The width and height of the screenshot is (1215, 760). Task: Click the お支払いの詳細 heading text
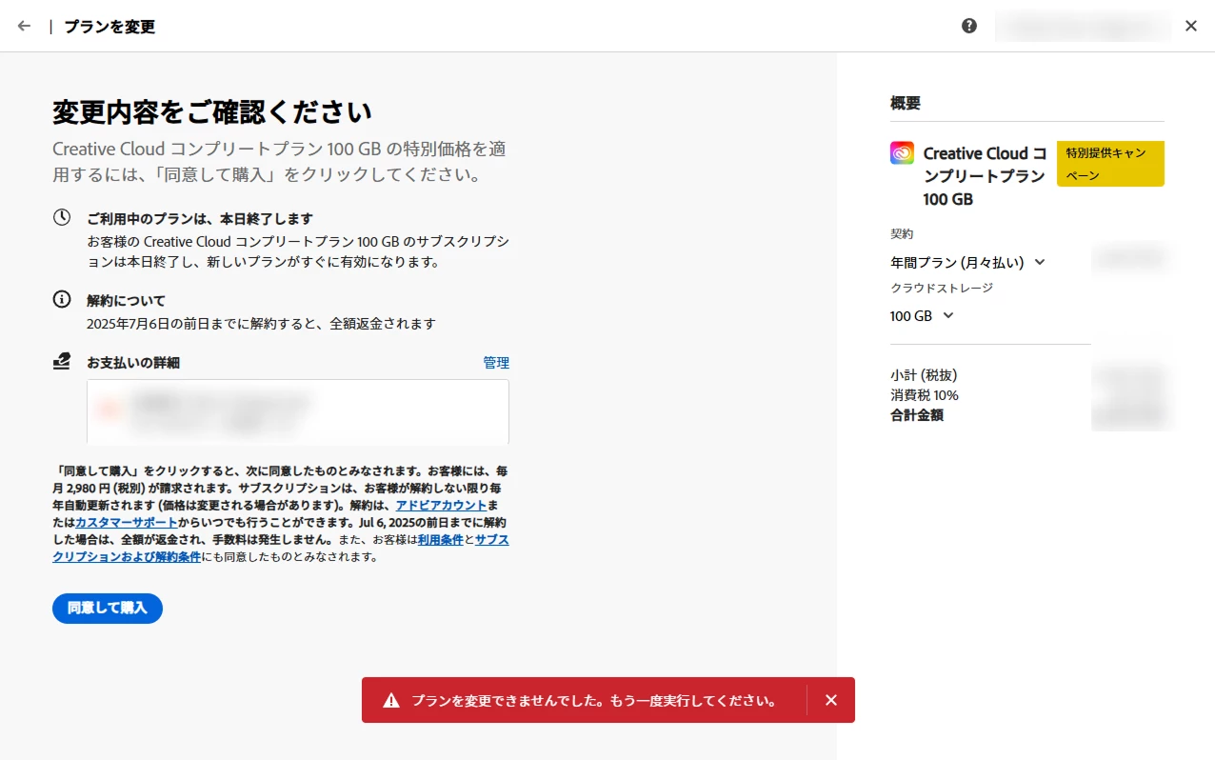pos(133,362)
